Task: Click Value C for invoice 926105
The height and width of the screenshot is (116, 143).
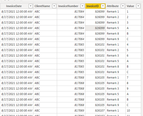Action: click(x=133, y=105)
